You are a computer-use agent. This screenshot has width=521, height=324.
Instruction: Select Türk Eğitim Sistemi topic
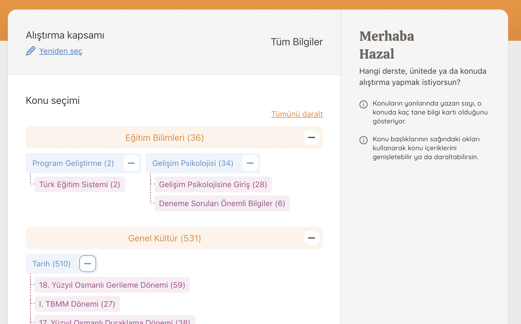click(80, 184)
